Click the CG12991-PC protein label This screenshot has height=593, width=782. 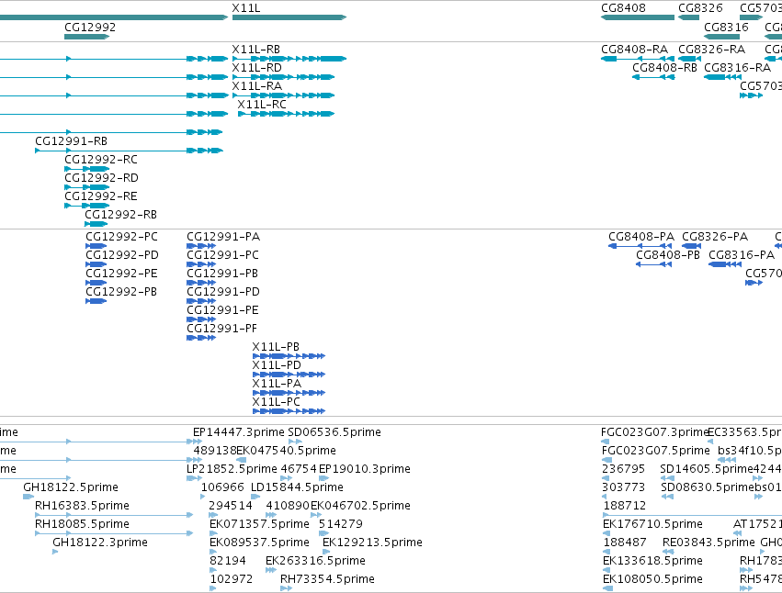coord(223,255)
